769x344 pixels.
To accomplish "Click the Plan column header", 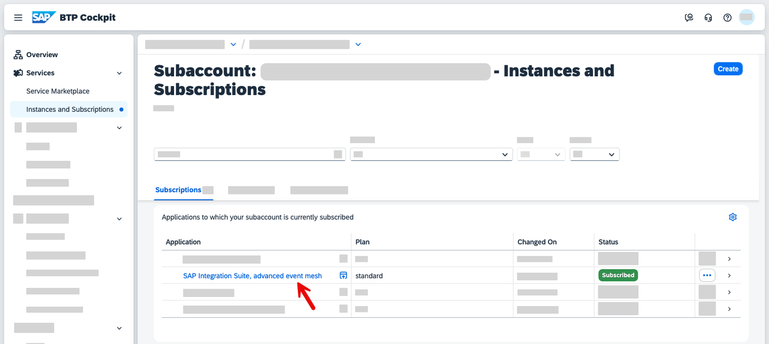I will click(363, 242).
